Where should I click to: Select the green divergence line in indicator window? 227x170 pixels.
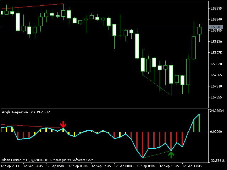(x=157, y=154)
